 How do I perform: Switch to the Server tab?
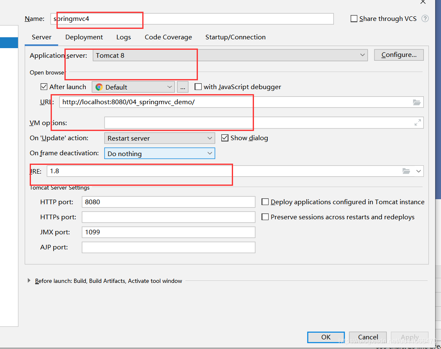pyautogui.click(x=41, y=37)
